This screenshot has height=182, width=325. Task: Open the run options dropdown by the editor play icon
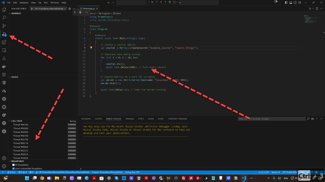pos(313,9)
